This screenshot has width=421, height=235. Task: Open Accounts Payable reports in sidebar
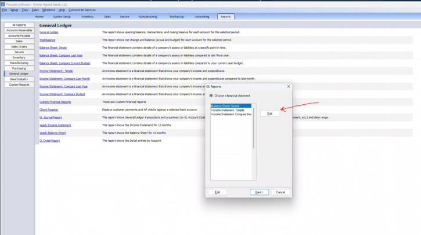click(x=19, y=36)
